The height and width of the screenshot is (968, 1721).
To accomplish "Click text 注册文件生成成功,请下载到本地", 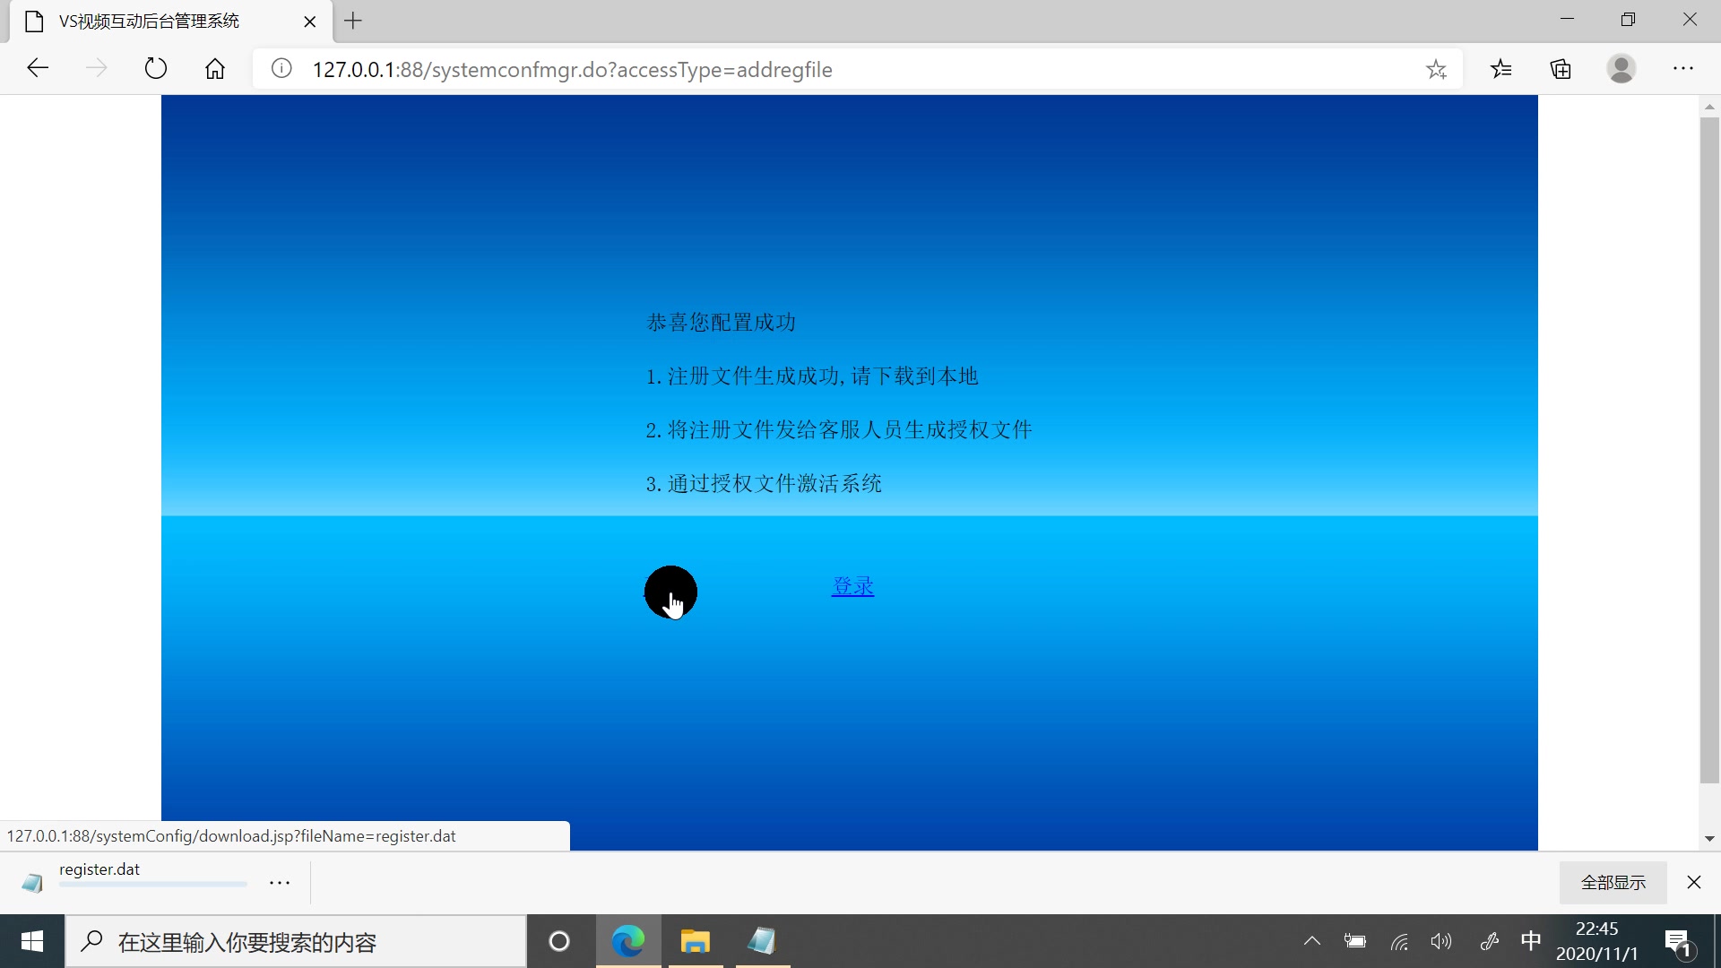I will click(x=823, y=376).
